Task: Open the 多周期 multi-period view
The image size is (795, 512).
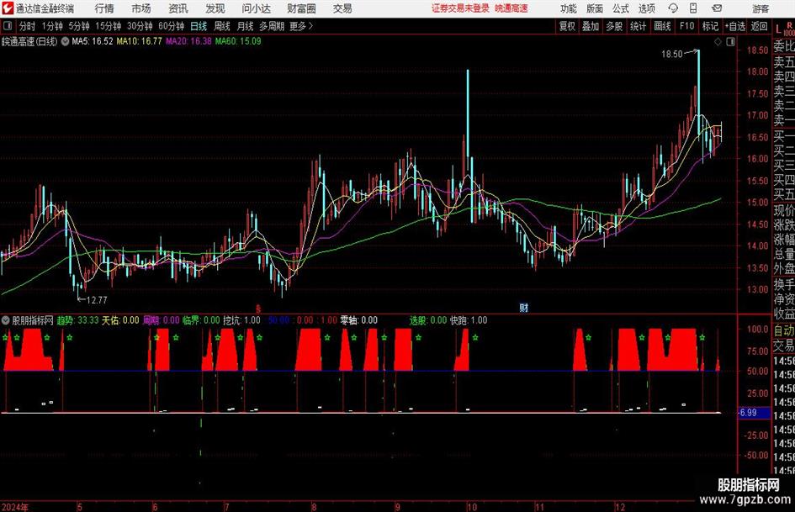Action: pos(272,26)
